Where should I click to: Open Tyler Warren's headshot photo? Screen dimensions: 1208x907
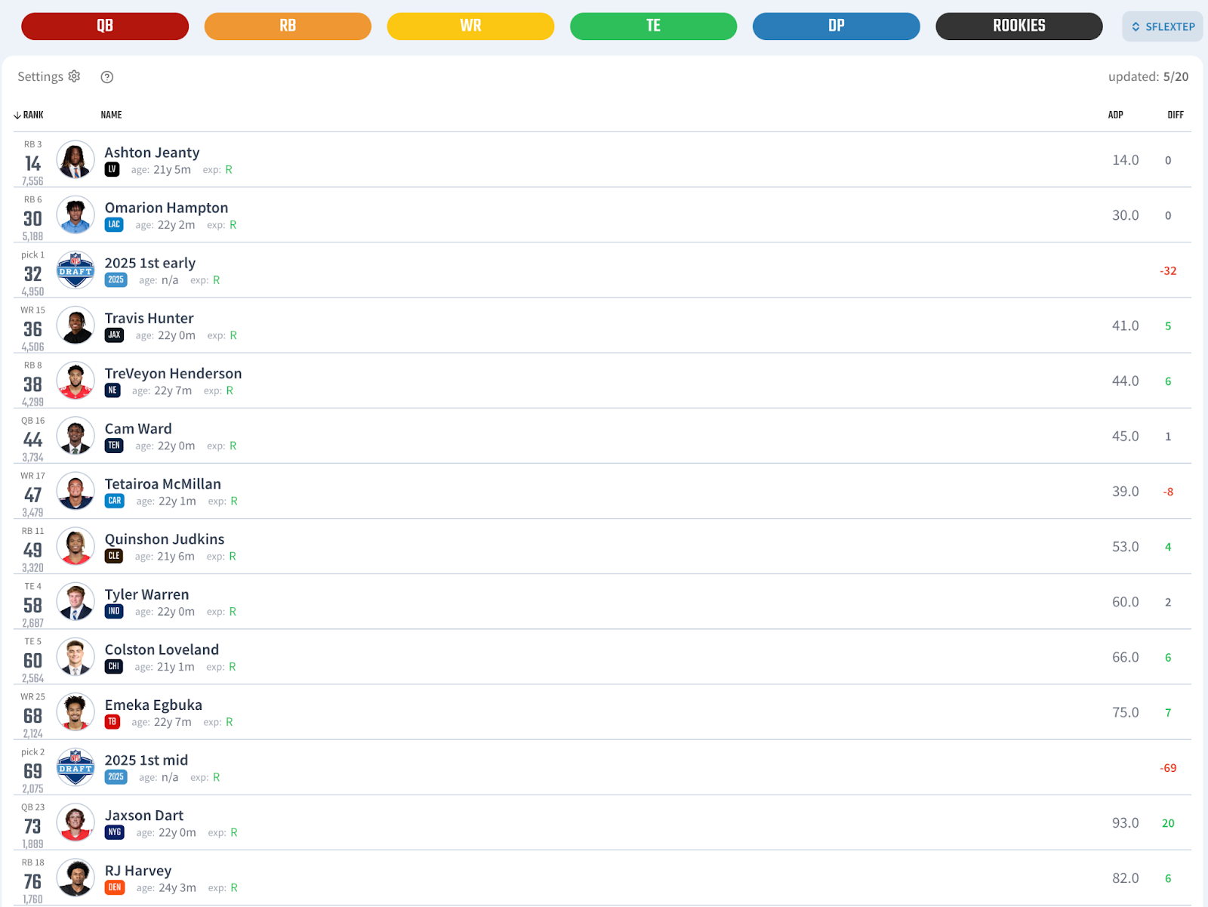coord(75,601)
